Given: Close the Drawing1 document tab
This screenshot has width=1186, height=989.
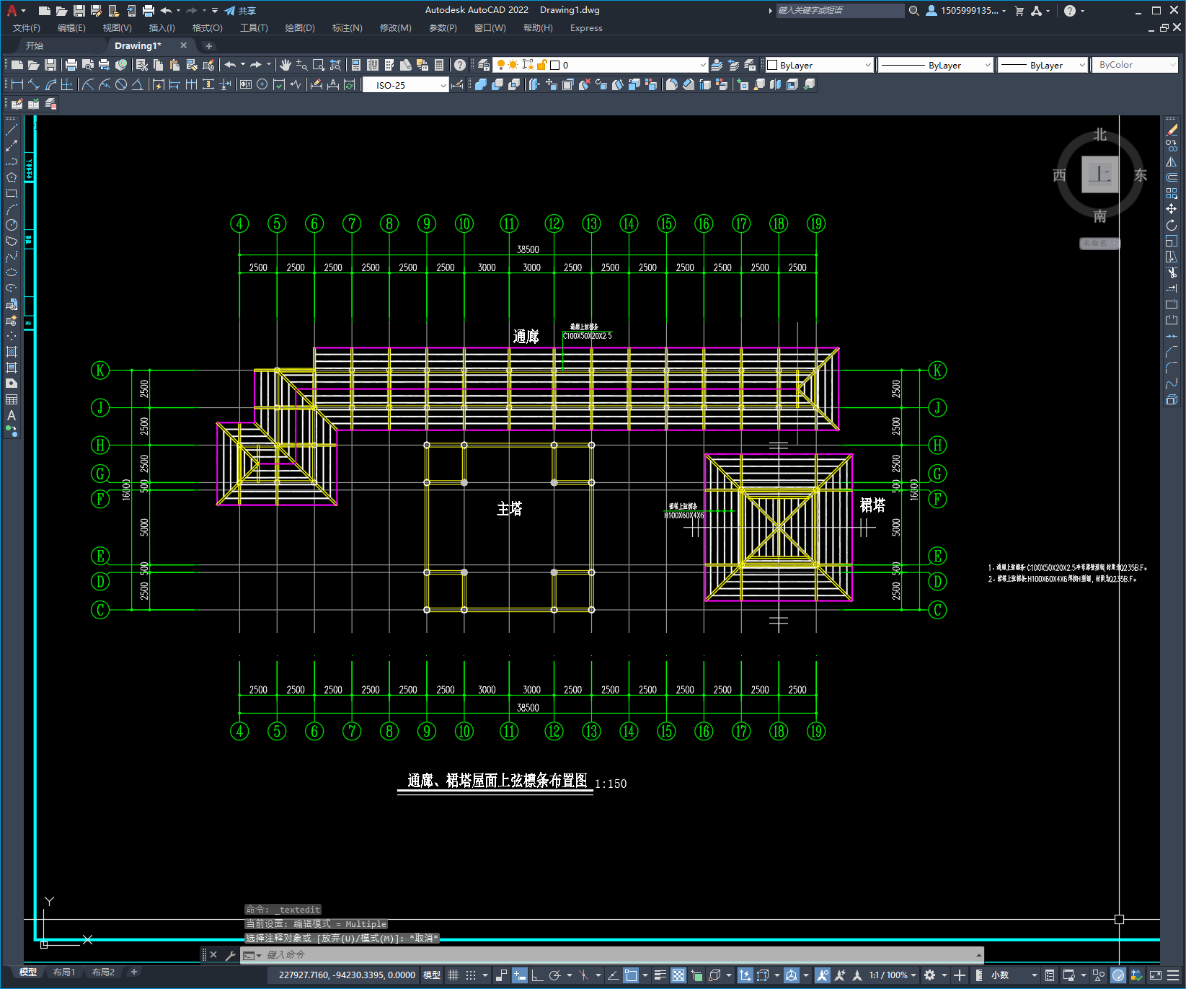Looking at the screenshot, I should pos(183,45).
